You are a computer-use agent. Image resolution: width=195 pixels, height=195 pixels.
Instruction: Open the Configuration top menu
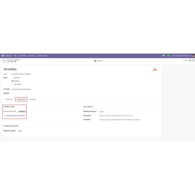(42, 56)
